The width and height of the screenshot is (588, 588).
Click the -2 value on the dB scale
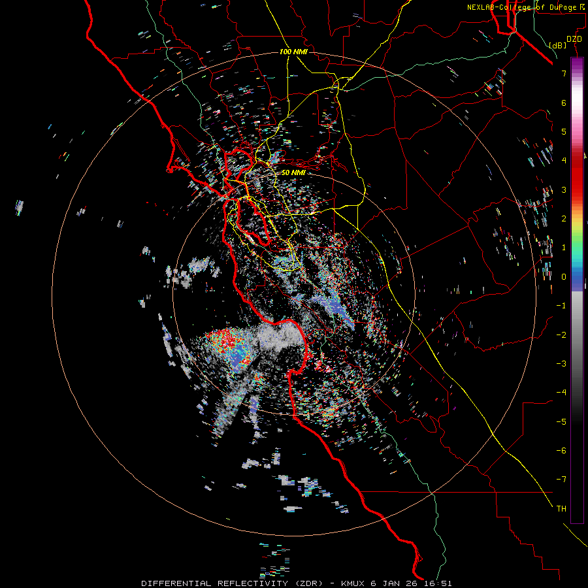(x=561, y=335)
